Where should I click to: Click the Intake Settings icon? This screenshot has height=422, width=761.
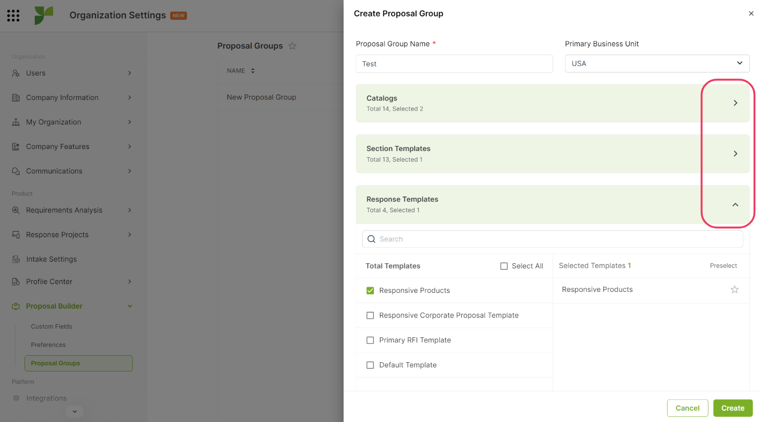[x=16, y=259]
